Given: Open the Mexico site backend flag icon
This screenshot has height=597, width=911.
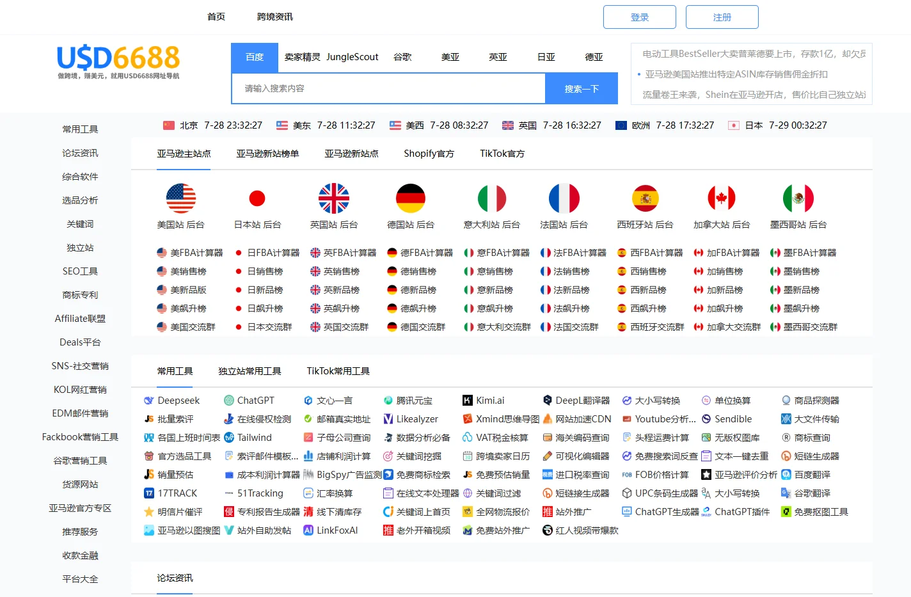Looking at the screenshot, I should click(x=798, y=198).
